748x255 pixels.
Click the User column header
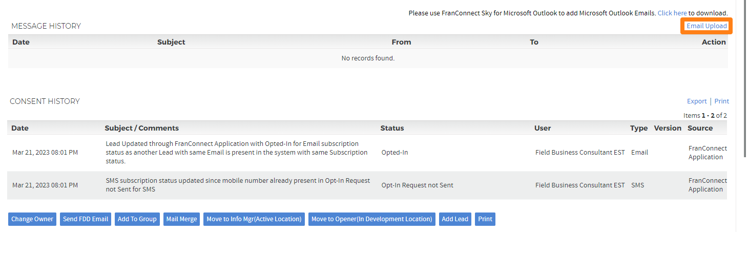pyautogui.click(x=543, y=128)
